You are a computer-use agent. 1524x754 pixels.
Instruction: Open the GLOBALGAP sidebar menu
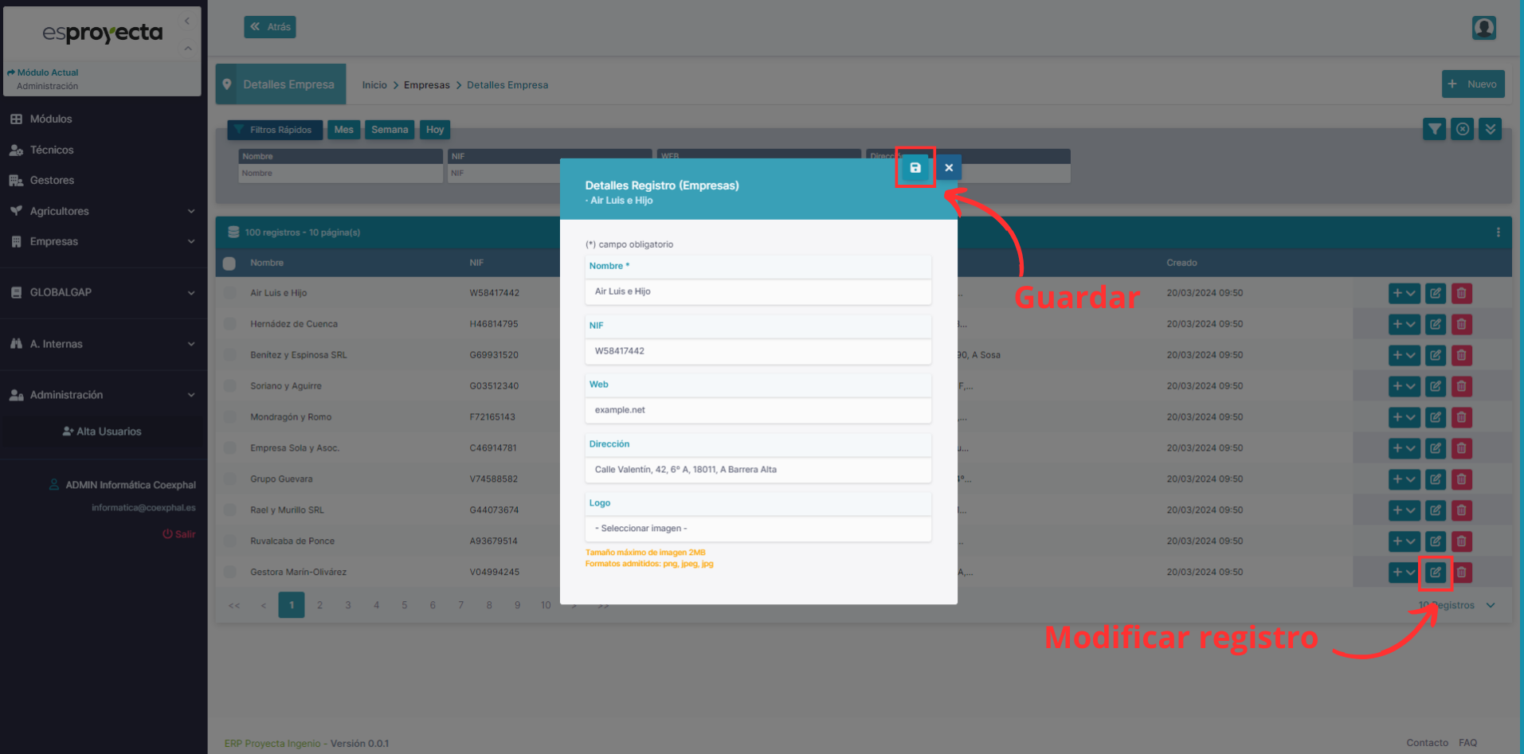point(104,292)
